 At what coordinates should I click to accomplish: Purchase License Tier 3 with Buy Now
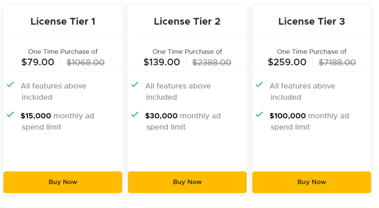[312, 182]
